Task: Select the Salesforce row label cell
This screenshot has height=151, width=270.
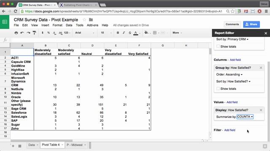Action: pos(22,112)
